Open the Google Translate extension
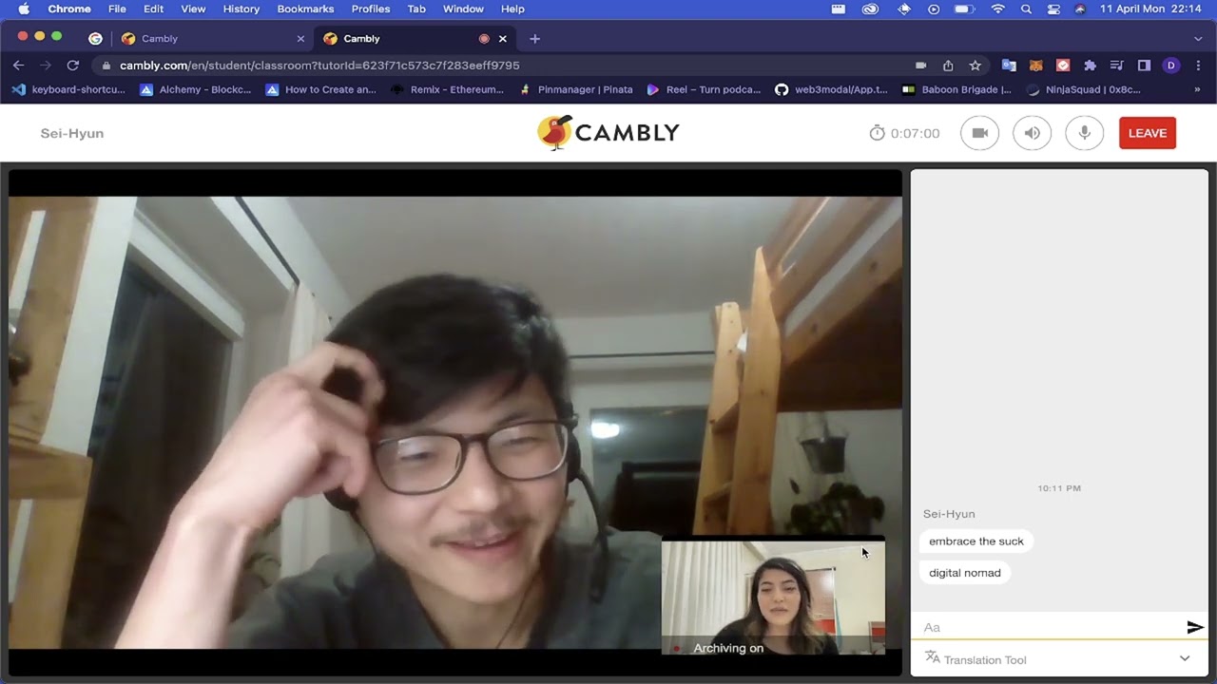 click(x=1009, y=66)
